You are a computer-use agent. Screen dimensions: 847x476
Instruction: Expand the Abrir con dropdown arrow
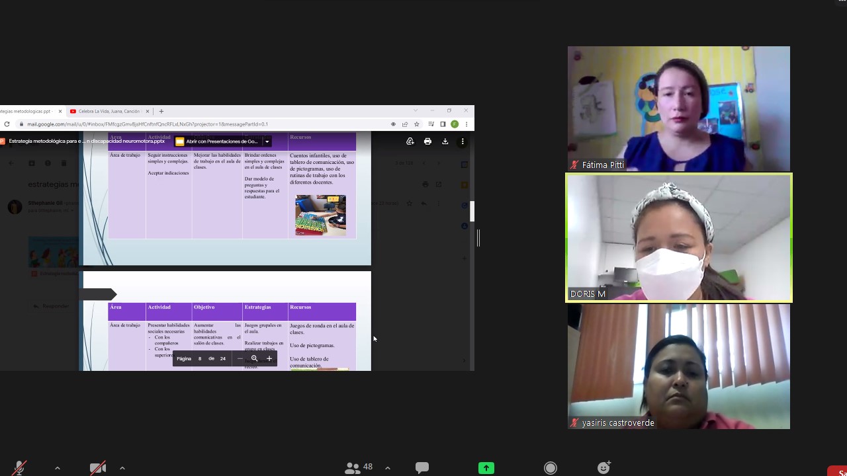point(267,141)
